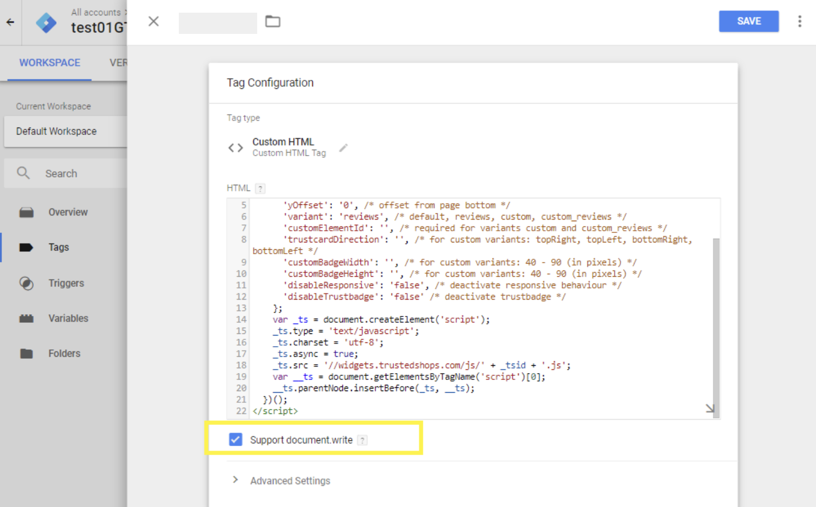This screenshot has height=507, width=816.
Task: Switch to the WORKSPACE tab
Action: [x=50, y=62]
